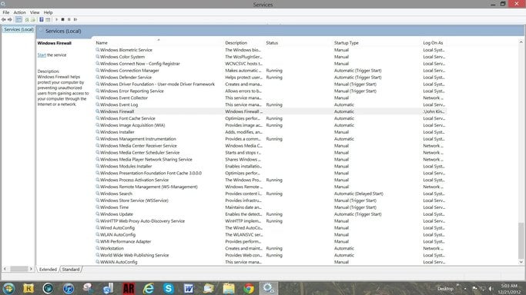The width and height of the screenshot is (526, 295).
Task: Click the left pane's scroll-left arrow
Action: click(x=5, y=269)
